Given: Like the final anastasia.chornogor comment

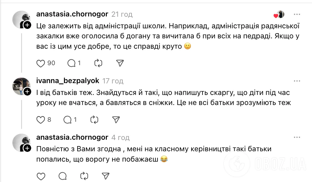Looking at the screenshot, I should [41, 176].
